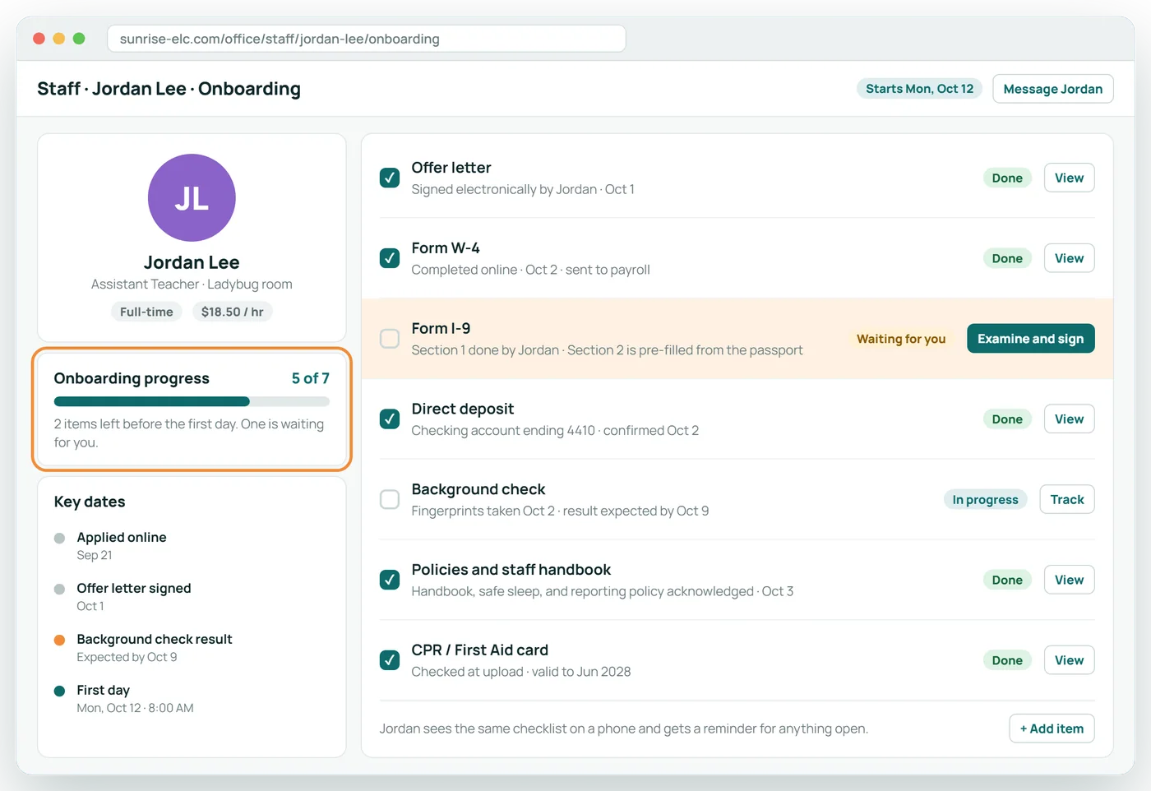This screenshot has height=791, width=1151.
Task: Click Mon, Oct 12 · 8:00 AM text
Action: 135,708
